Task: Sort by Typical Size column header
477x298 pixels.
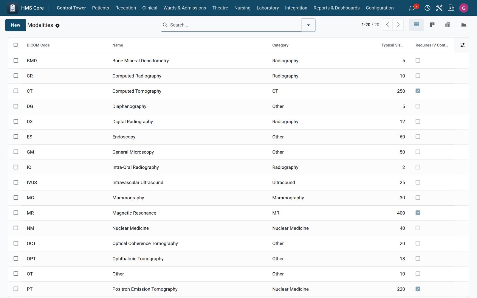Action: 392,45
